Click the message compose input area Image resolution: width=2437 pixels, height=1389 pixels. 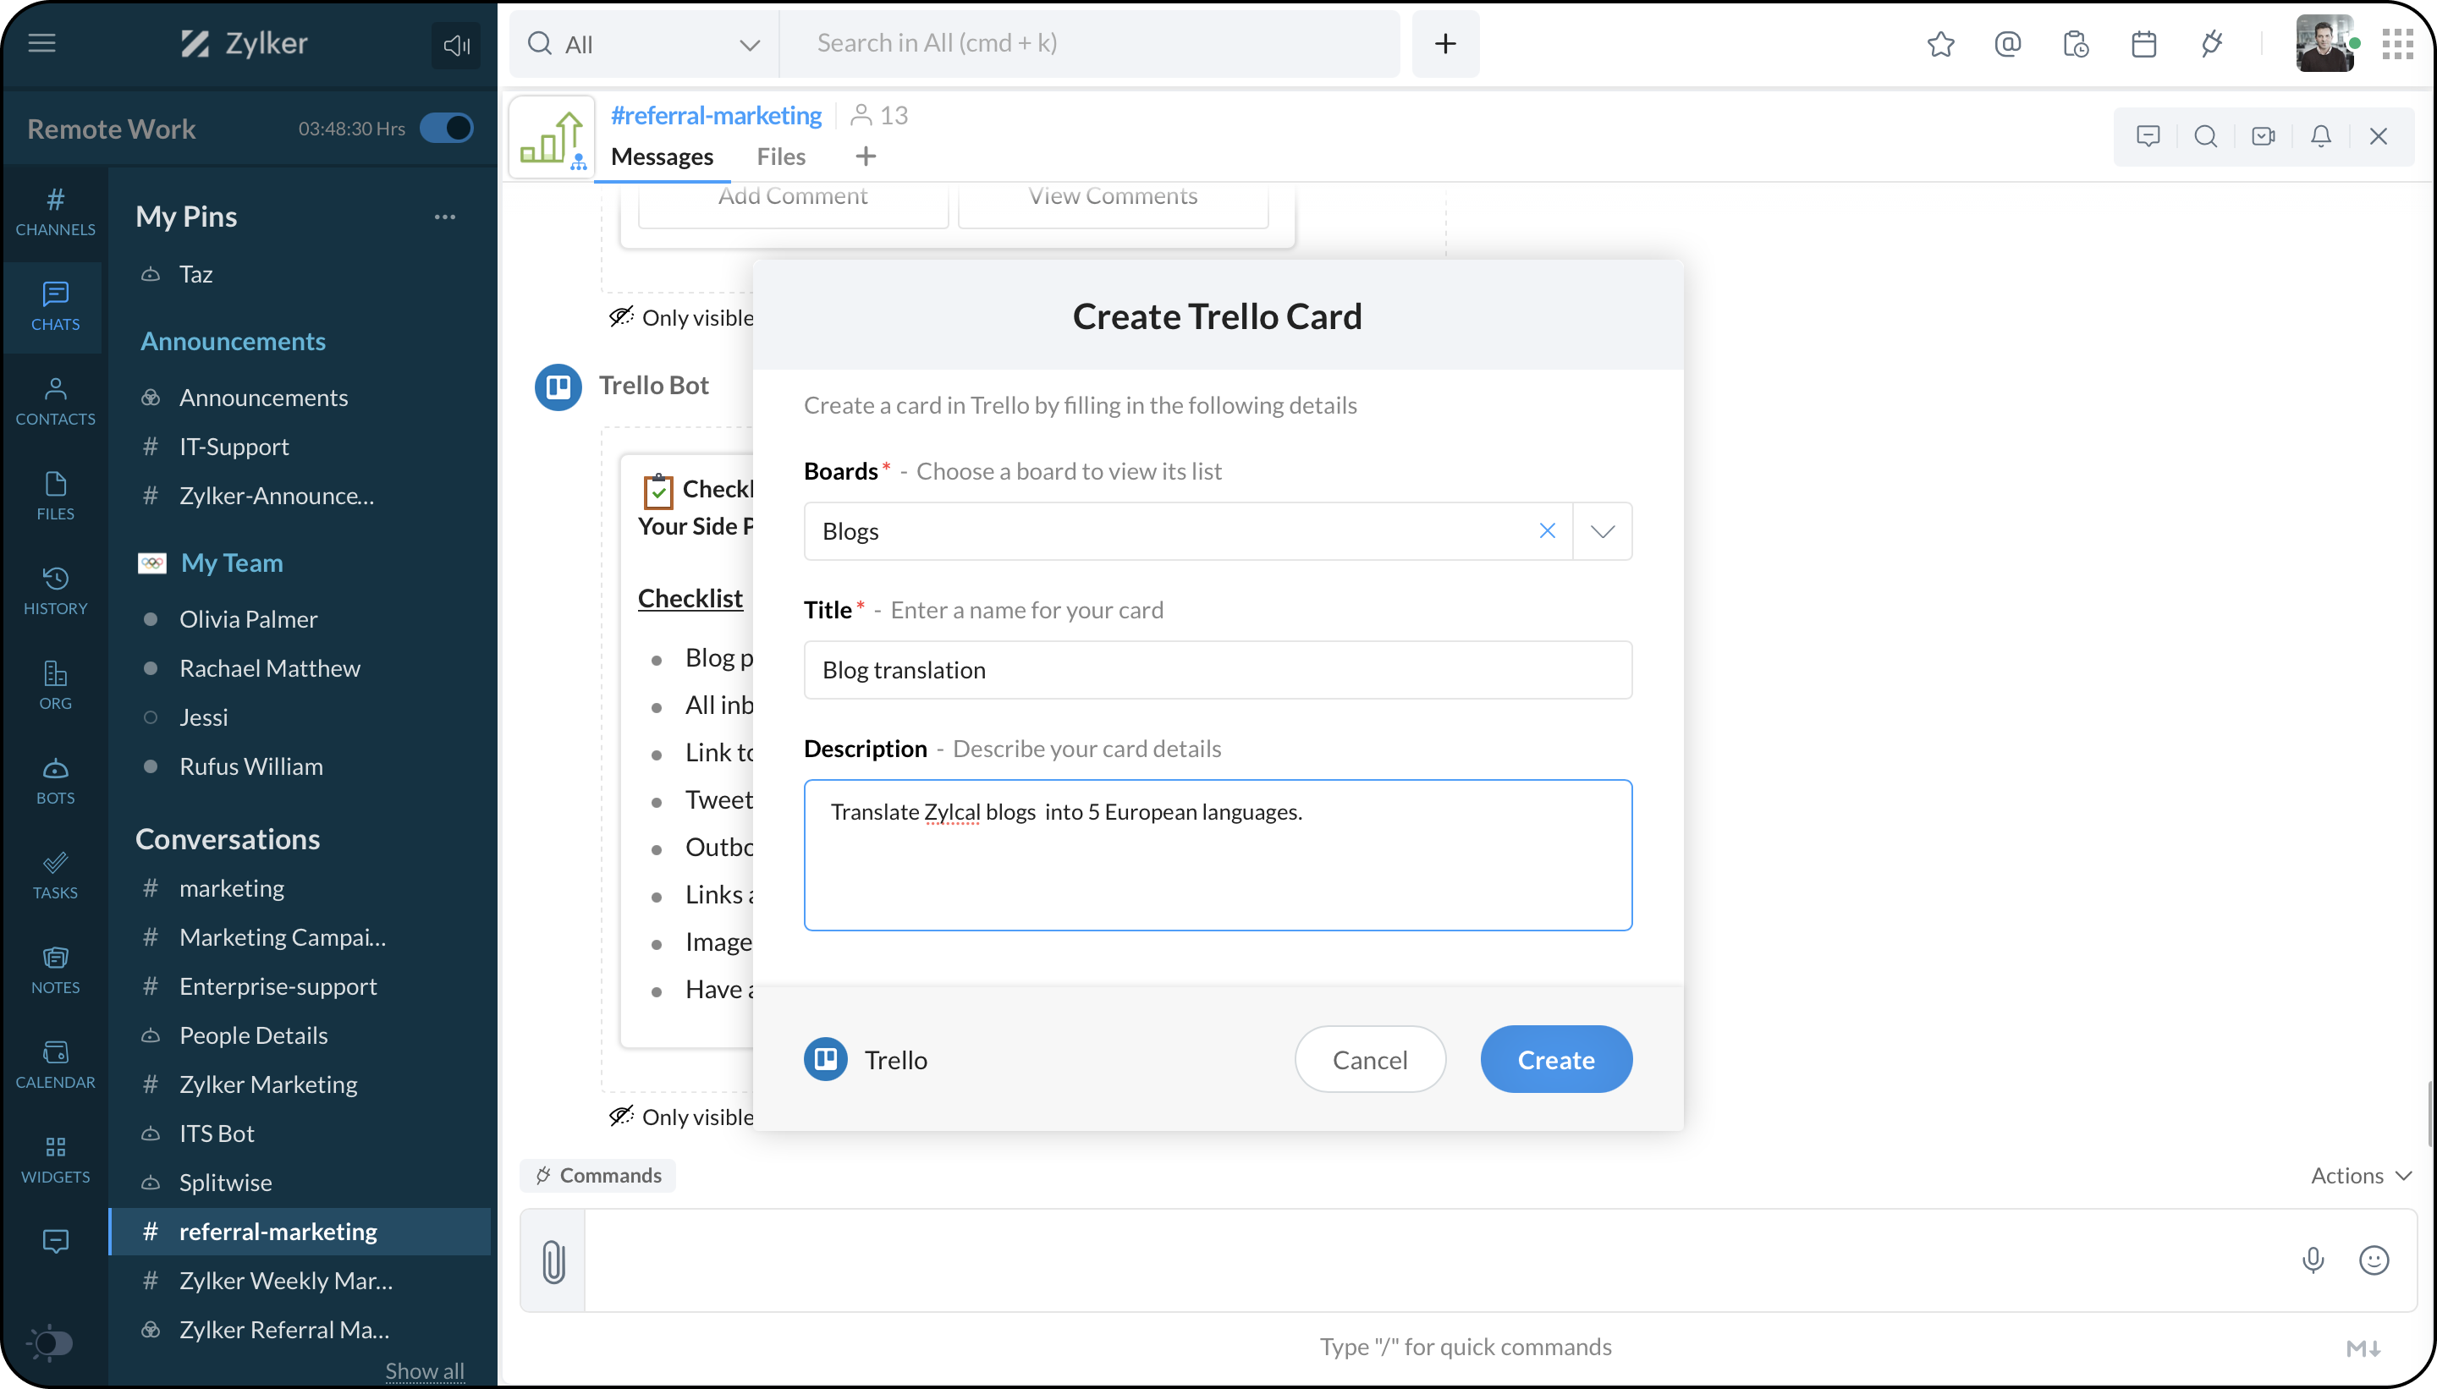pos(1431,1260)
